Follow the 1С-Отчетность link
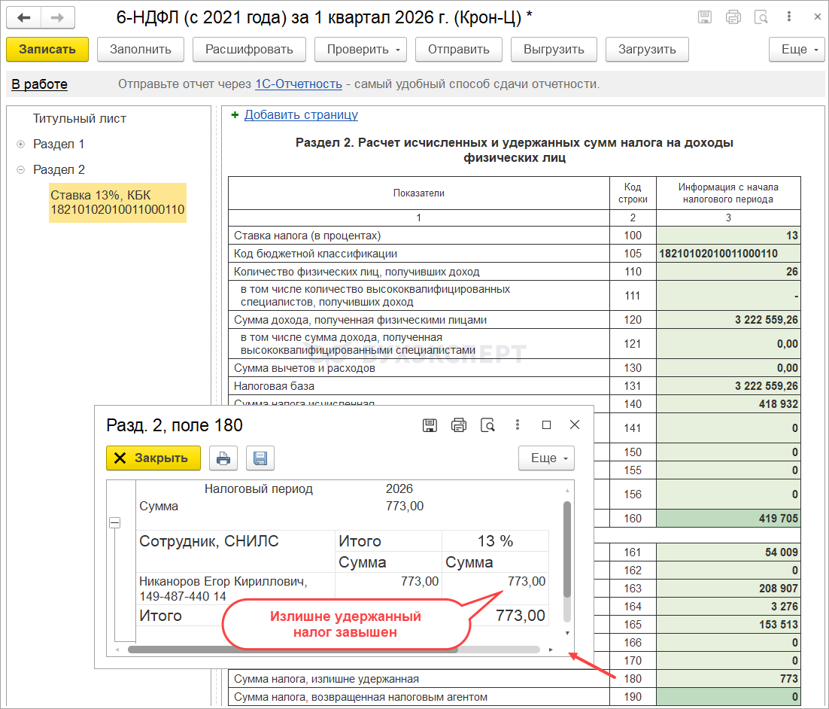This screenshot has width=829, height=709. [299, 84]
